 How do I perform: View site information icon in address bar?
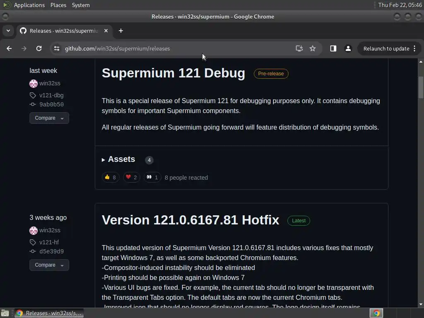(x=56, y=48)
